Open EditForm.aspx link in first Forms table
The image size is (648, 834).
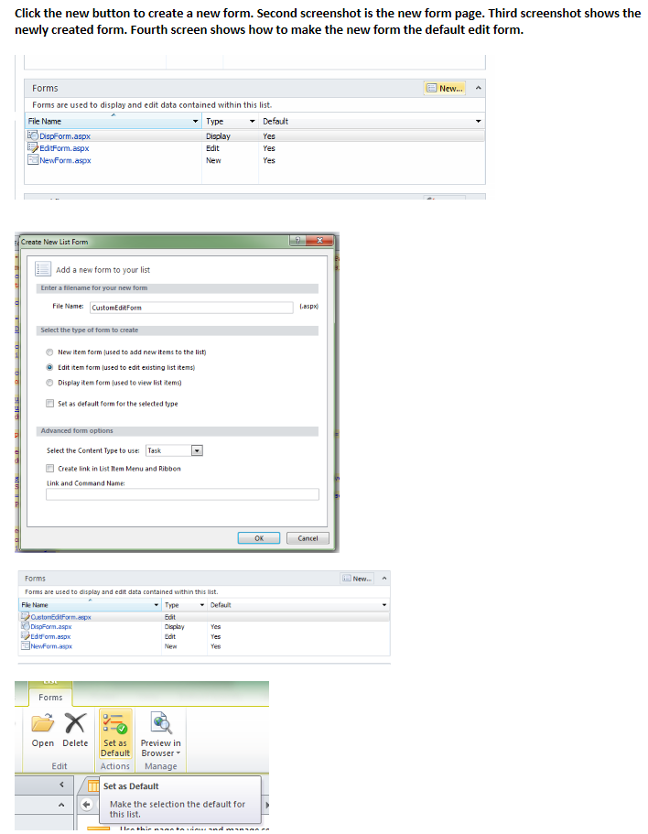(64, 148)
